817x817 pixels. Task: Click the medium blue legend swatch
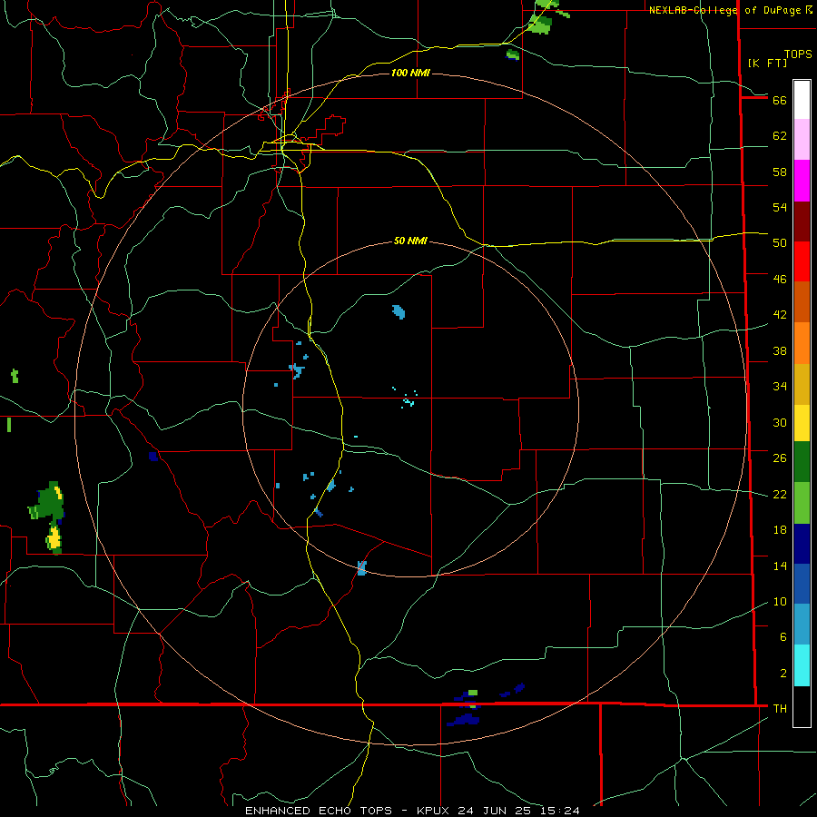click(802, 584)
